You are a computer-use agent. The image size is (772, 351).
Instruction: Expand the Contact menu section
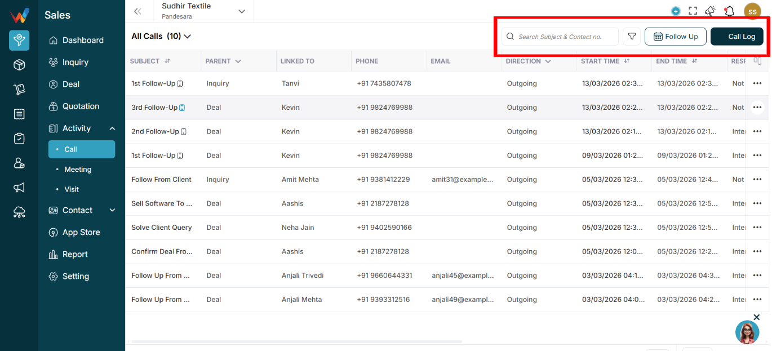82,210
